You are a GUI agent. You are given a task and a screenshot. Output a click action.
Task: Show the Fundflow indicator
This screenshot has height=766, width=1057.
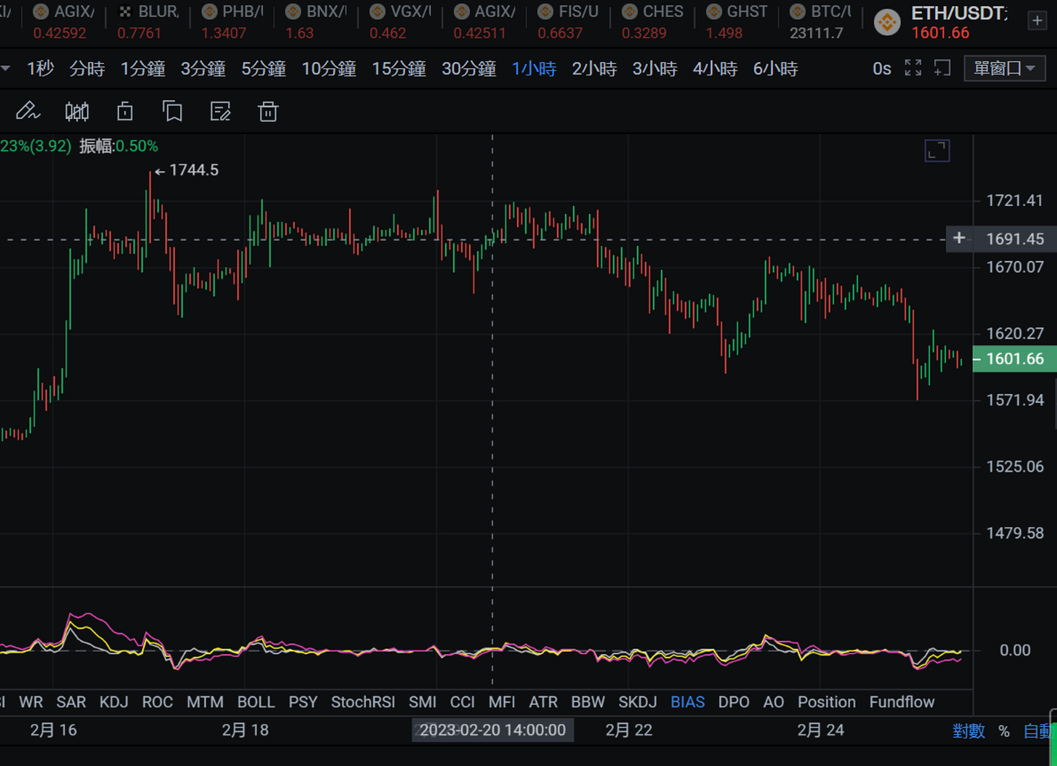click(x=901, y=702)
